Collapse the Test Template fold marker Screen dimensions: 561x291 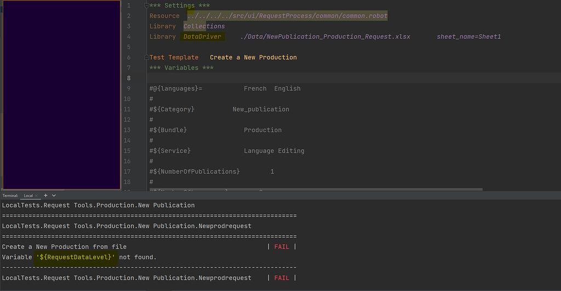(146, 57)
